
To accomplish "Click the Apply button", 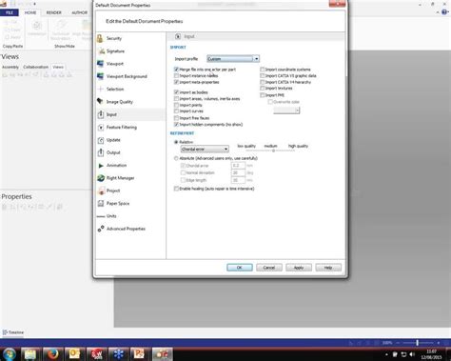I will point(299,268).
